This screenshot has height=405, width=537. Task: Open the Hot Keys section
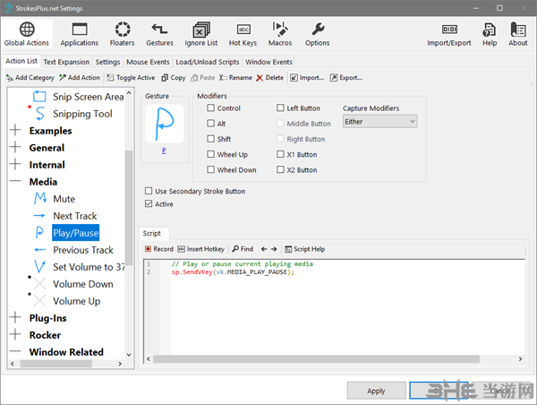(x=243, y=34)
